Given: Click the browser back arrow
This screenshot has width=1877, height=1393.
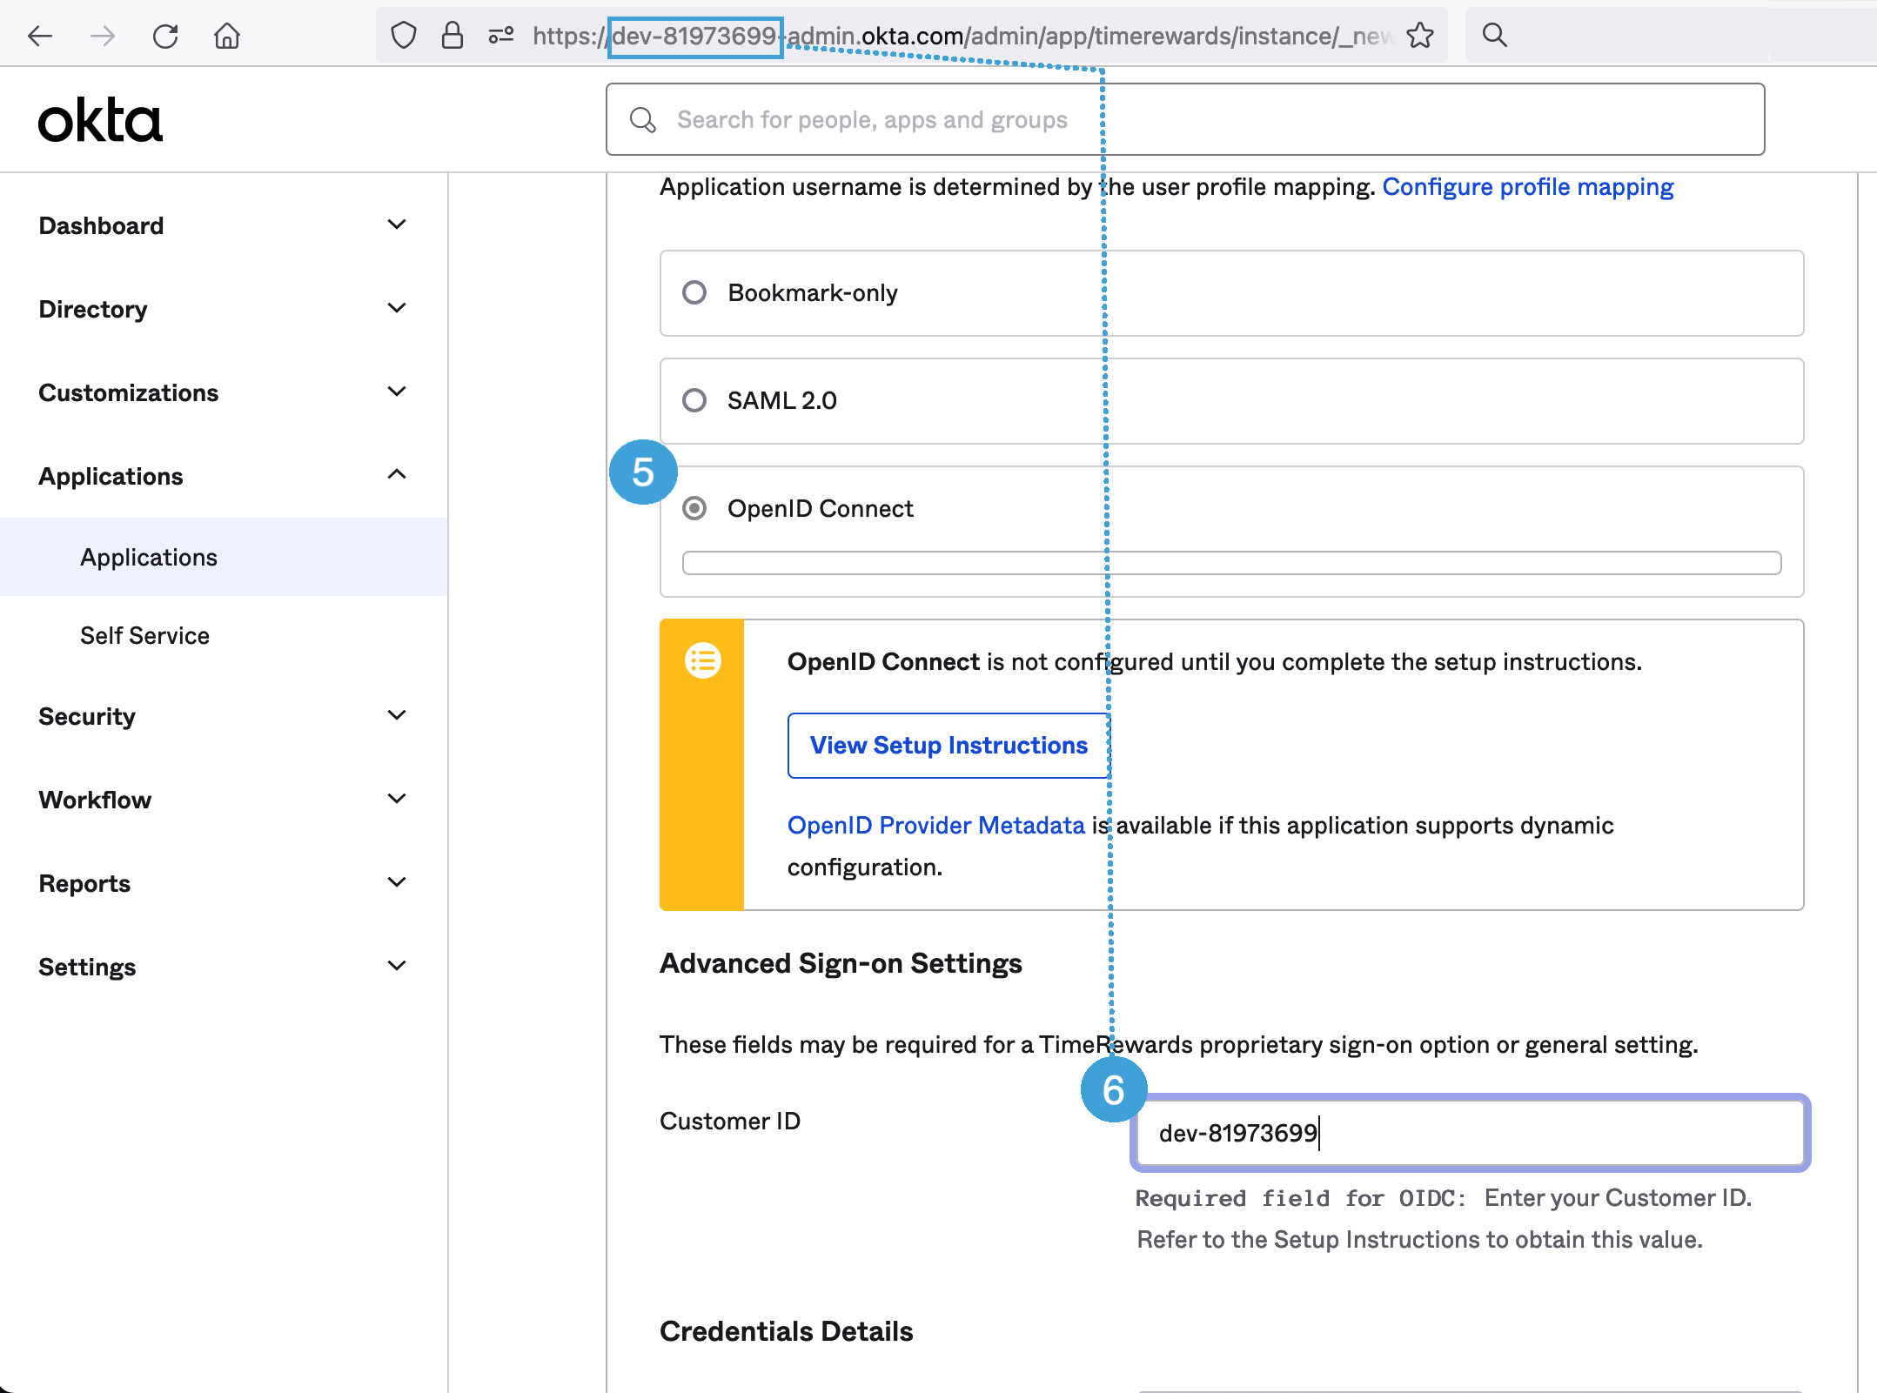Looking at the screenshot, I should click(x=40, y=36).
